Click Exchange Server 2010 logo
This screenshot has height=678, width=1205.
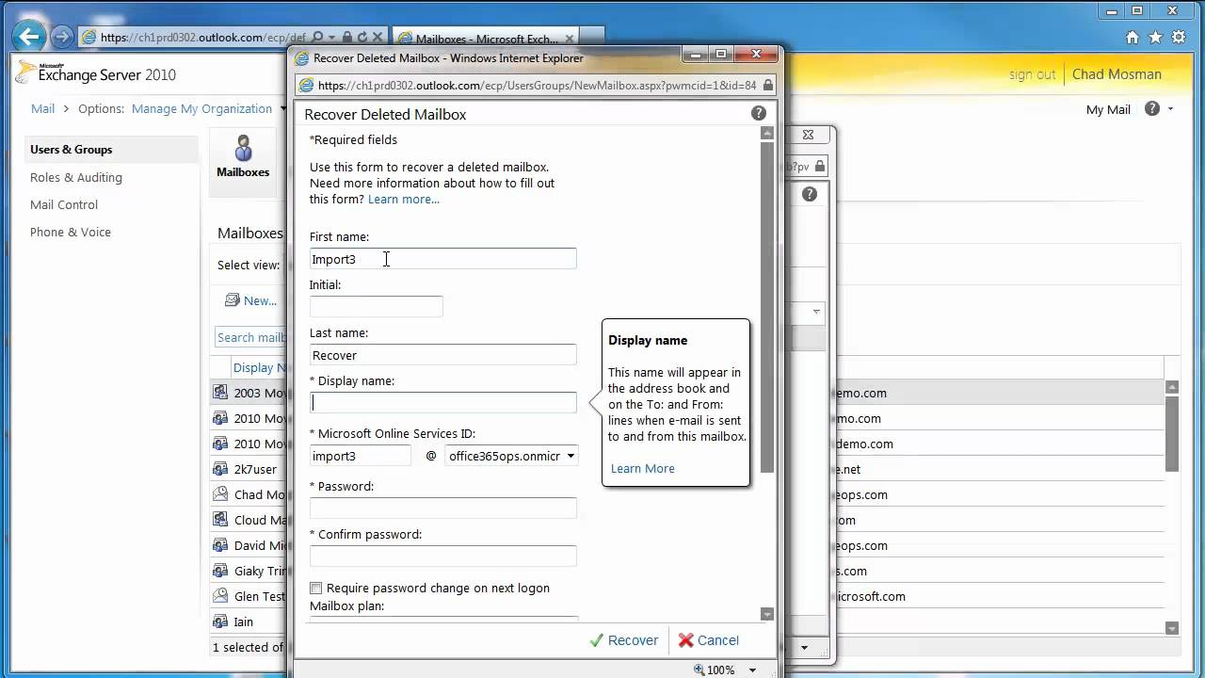point(96,73)
